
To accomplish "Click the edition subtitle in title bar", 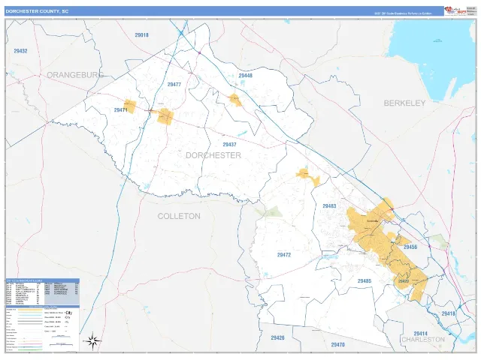I will [x=403, y=13].
